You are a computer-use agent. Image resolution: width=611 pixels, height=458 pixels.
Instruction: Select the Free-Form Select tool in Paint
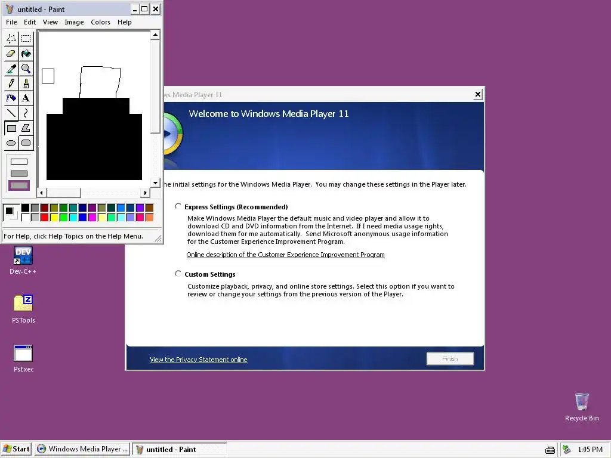tap(11, 39)
